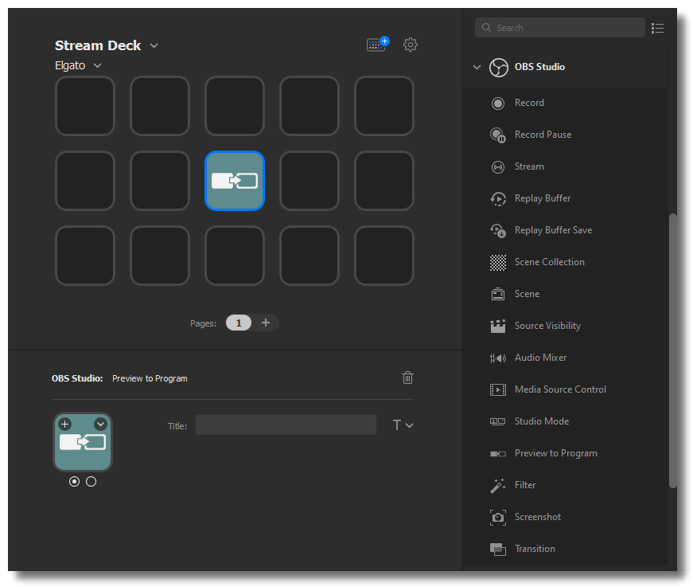
Task: Select the Record action label
Action: point(529,103)
